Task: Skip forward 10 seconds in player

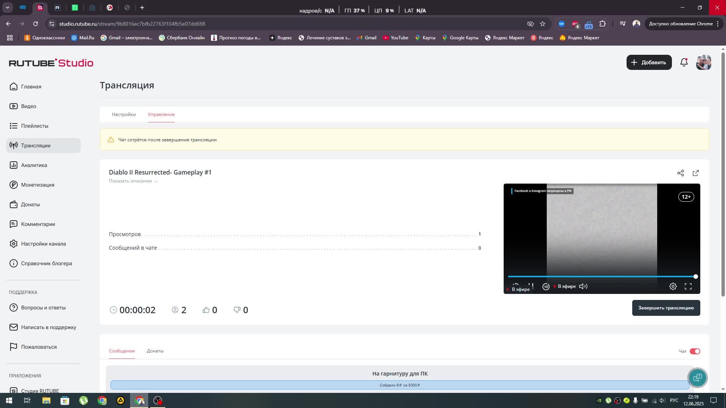Action: click(x=546, y=286)
